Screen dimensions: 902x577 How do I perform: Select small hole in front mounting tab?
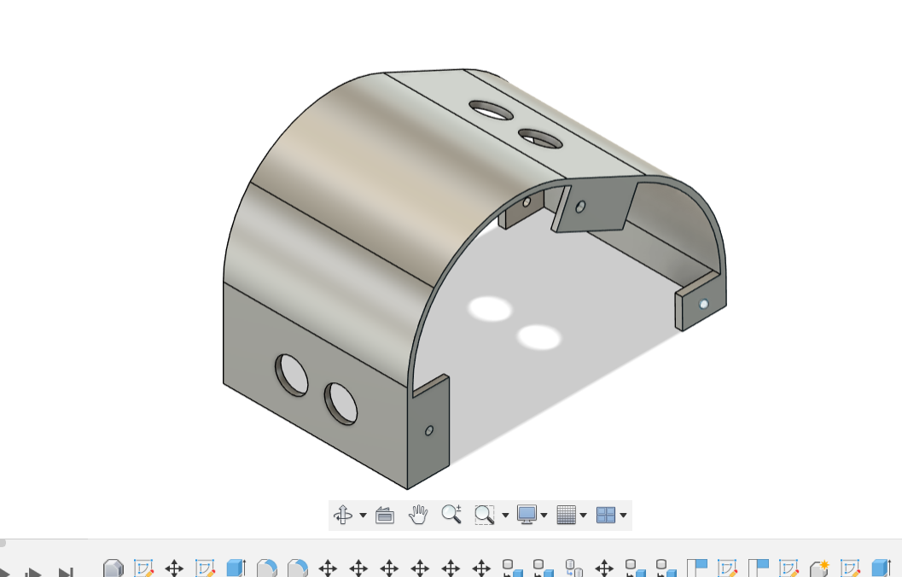click(x=429, y=430)
